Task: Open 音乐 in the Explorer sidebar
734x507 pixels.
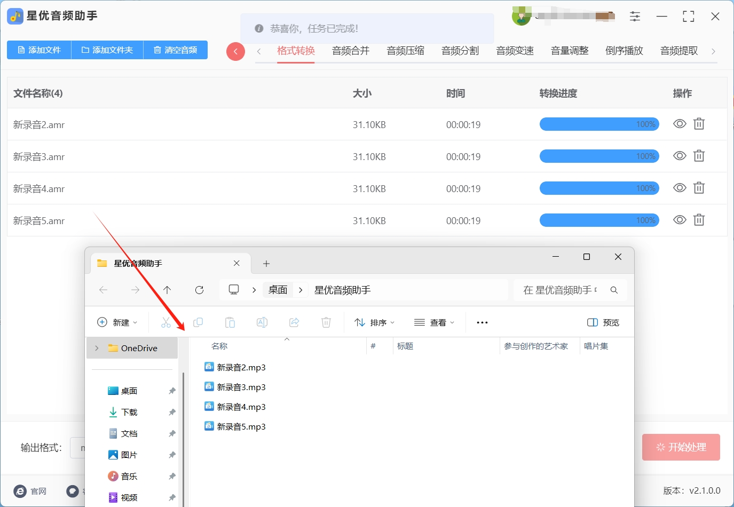Action: 129,476
